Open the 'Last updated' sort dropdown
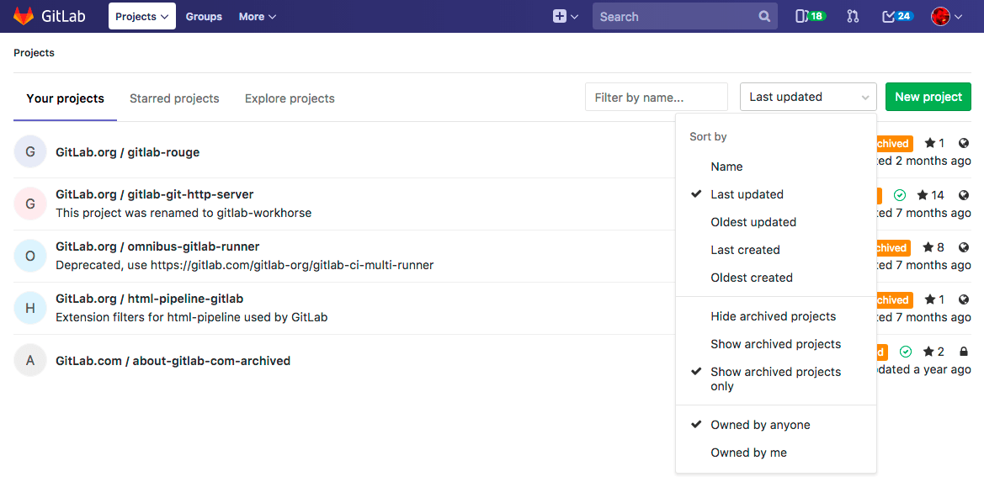 pyautogui.click(x=808, y=97)
